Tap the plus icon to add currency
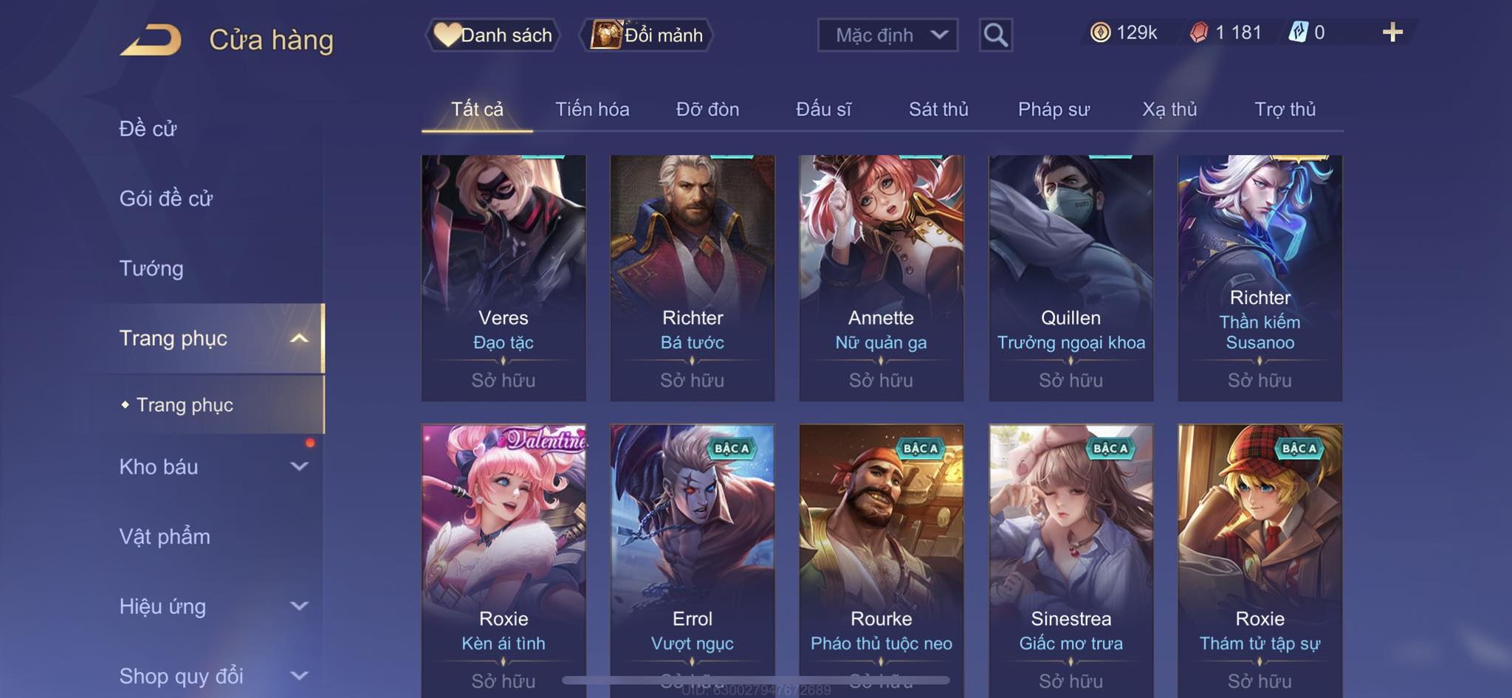This screenshot has height=698, width=1512. pos(1392,32)
